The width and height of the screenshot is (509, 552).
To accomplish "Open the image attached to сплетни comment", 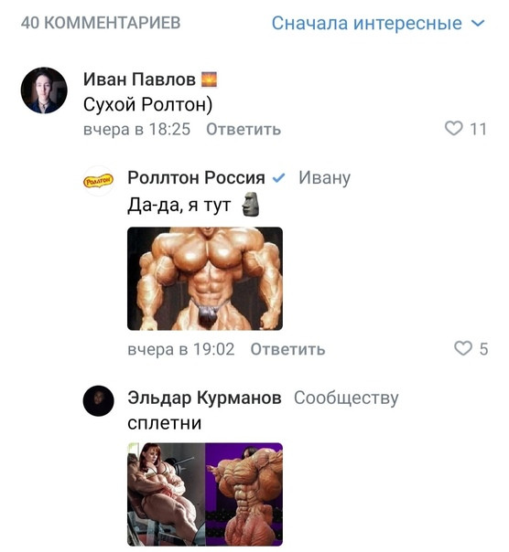I will (x=205, y=494).
